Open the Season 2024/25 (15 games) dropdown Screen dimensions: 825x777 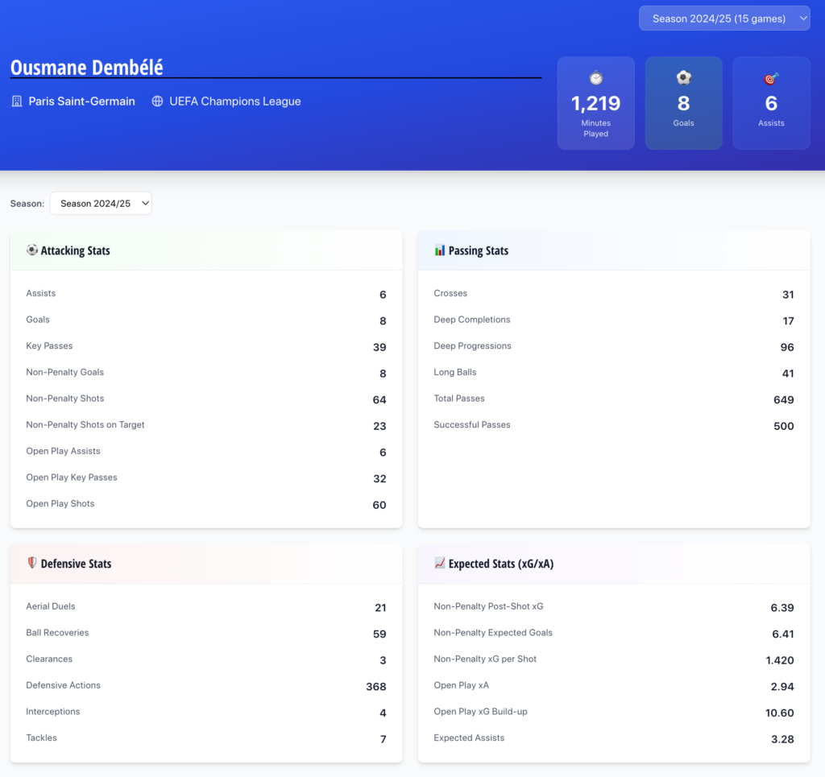coord(724,19)
